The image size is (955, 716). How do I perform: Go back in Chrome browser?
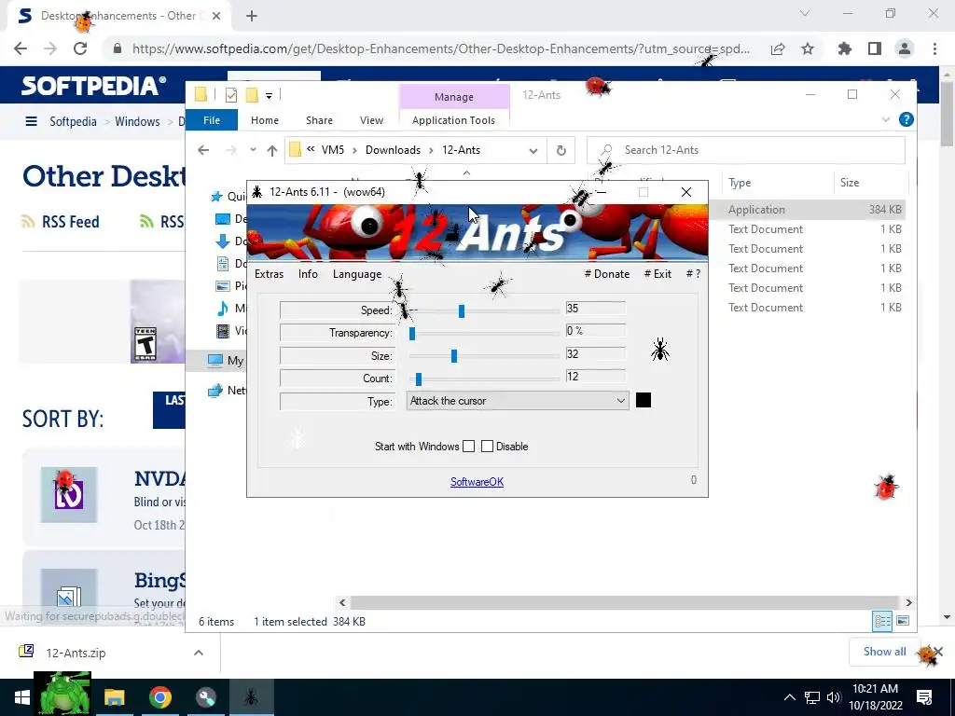point(21,48)
